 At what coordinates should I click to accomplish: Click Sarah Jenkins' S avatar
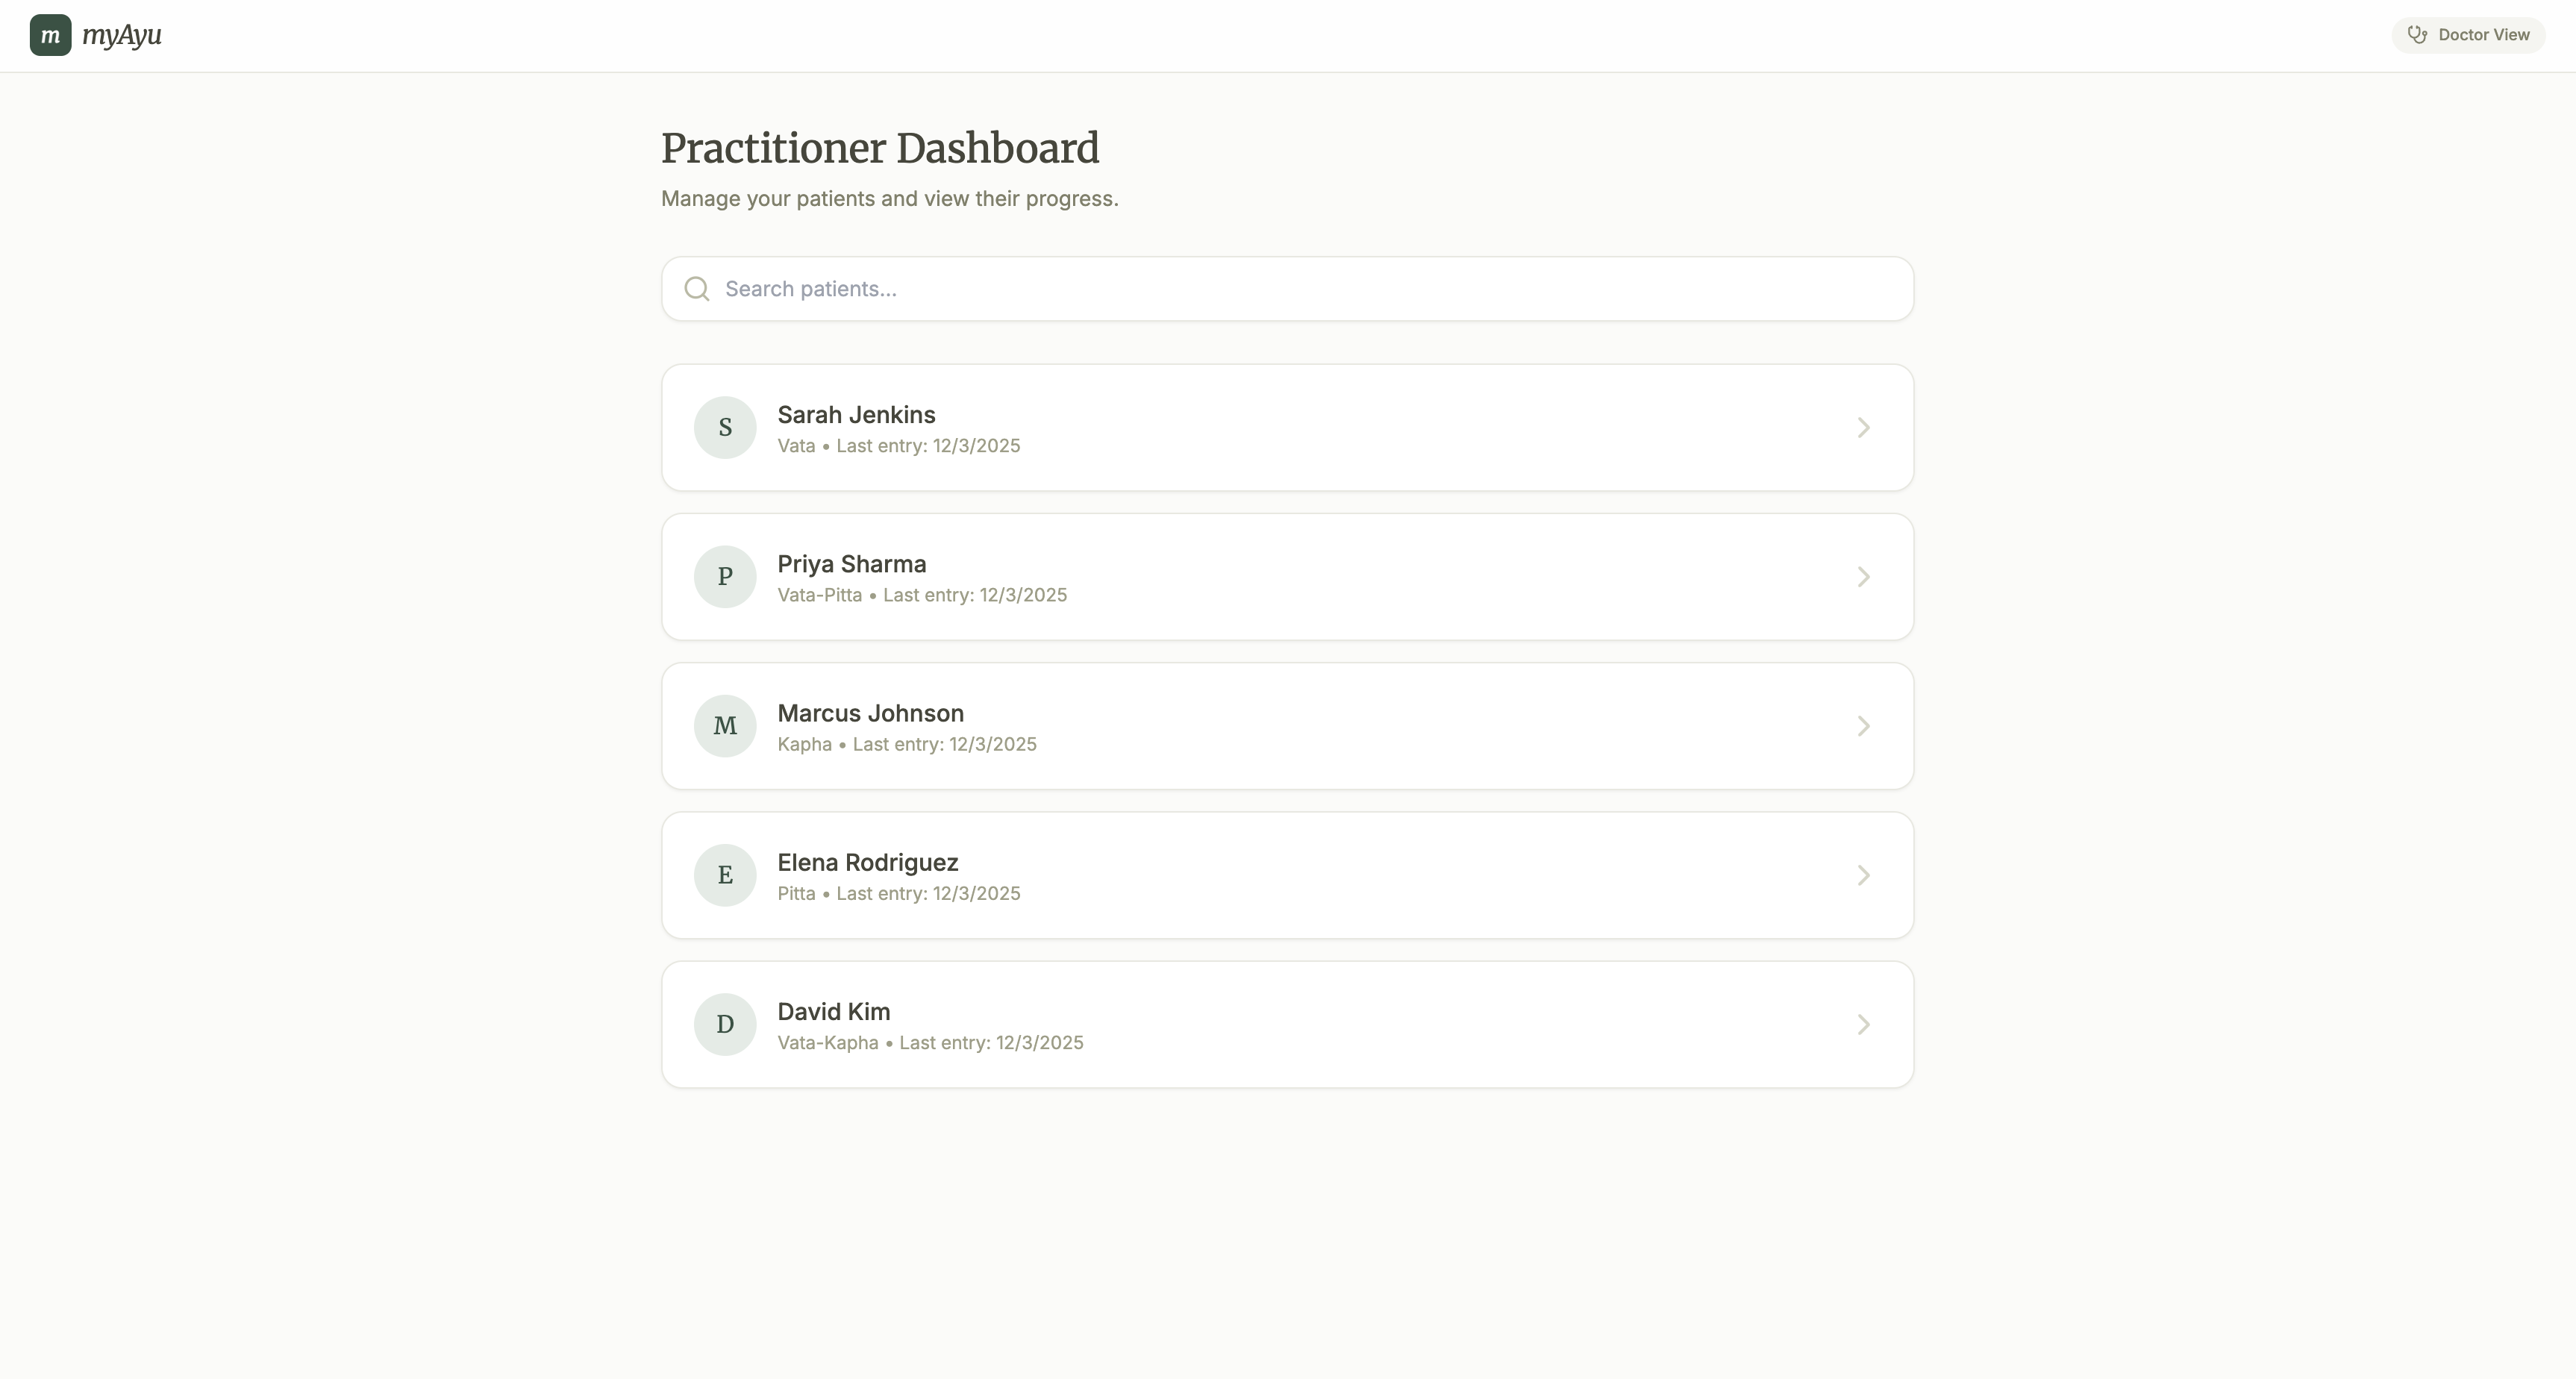pyautogui.click(x=725, y=428)
